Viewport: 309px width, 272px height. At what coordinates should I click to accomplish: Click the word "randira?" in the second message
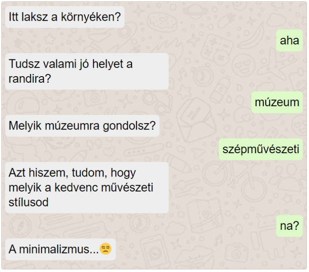pos(30,79)
